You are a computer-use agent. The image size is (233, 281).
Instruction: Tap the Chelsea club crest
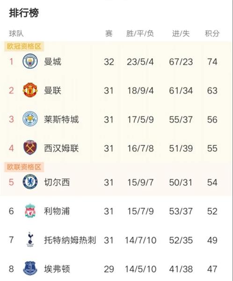(x=30, y=182)
